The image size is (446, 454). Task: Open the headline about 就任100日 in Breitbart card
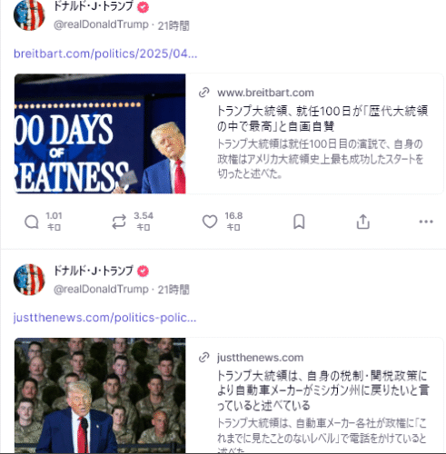(x=322, y=118)
